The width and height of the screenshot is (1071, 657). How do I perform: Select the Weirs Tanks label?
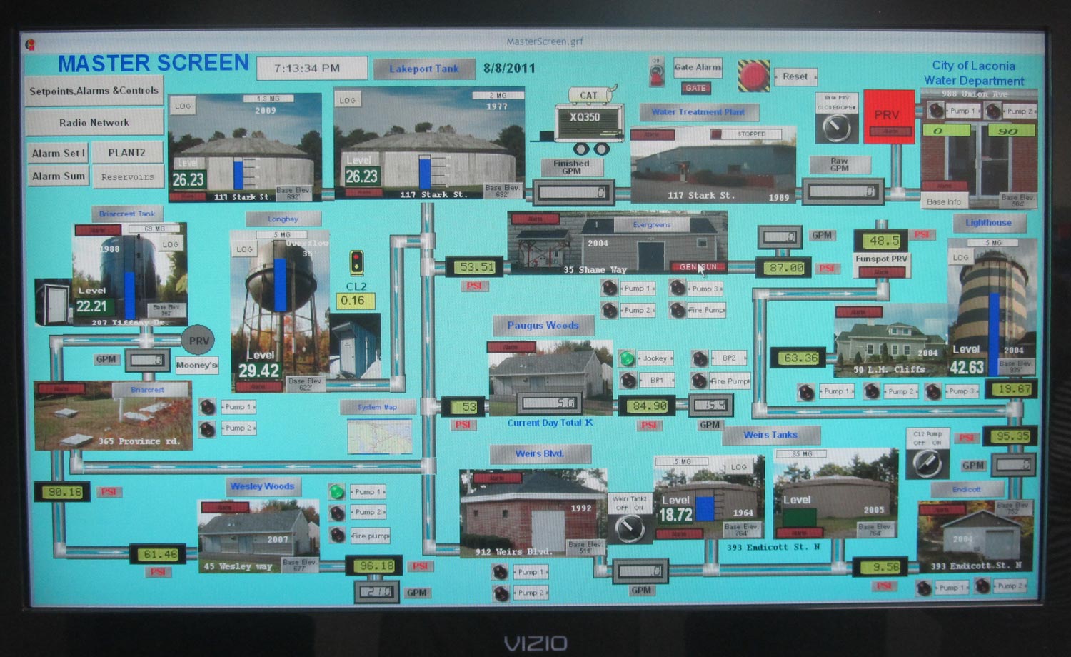pyautogui.click(x=770, y=434)
